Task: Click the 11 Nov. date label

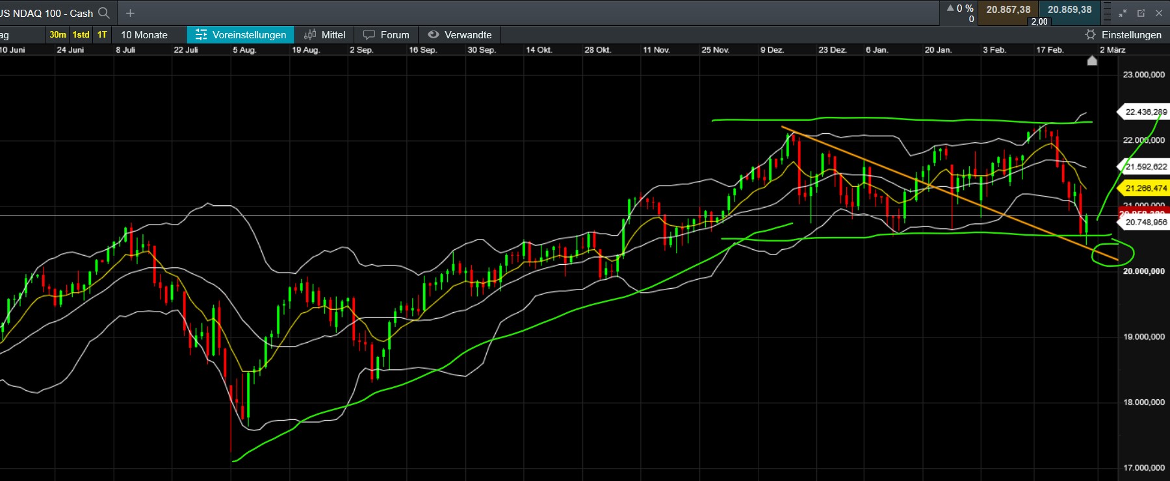Action: click(656, 50)
